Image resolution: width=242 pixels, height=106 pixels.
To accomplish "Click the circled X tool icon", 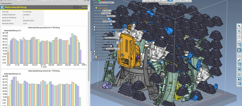I will 239,31.
